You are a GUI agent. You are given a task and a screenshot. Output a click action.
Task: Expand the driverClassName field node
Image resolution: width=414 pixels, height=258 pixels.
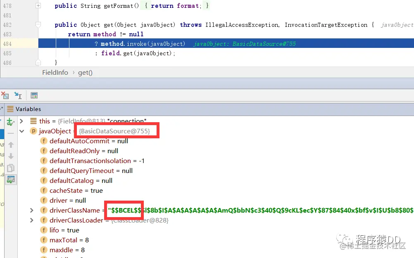[32, 210]
